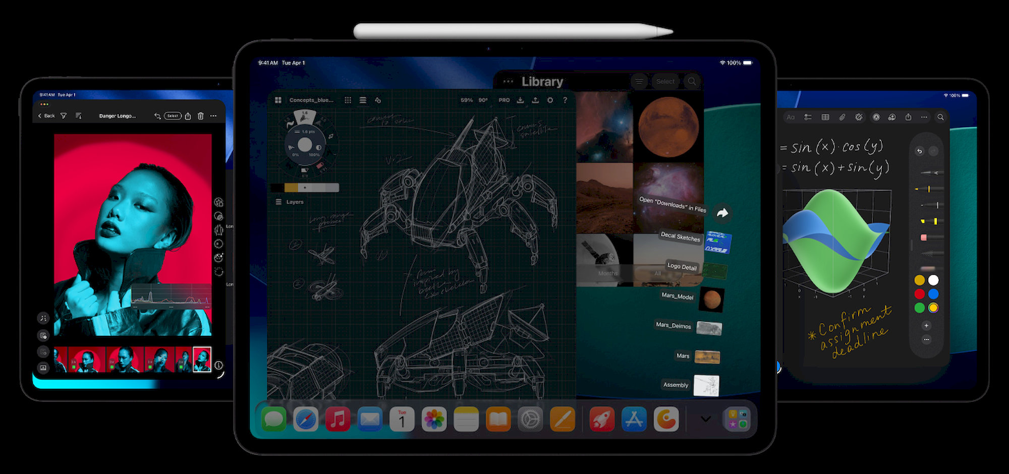
Task: Search the Library with magnifier icon
Action: [692, 82]
